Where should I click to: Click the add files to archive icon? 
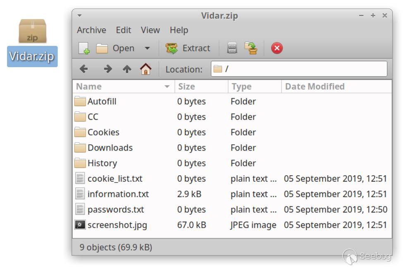pyautogui.click(x=232, y=48)
